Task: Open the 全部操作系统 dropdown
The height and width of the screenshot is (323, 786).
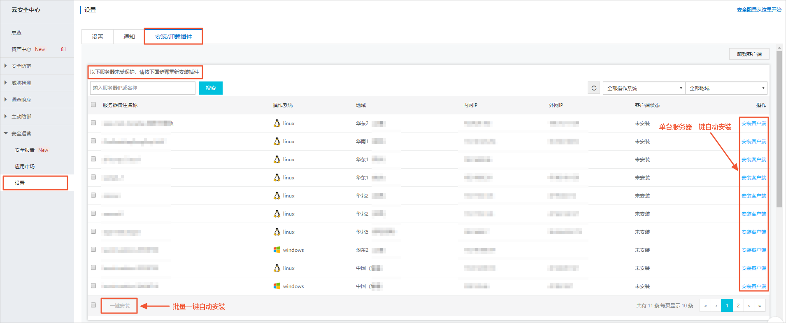Action: 644,88
